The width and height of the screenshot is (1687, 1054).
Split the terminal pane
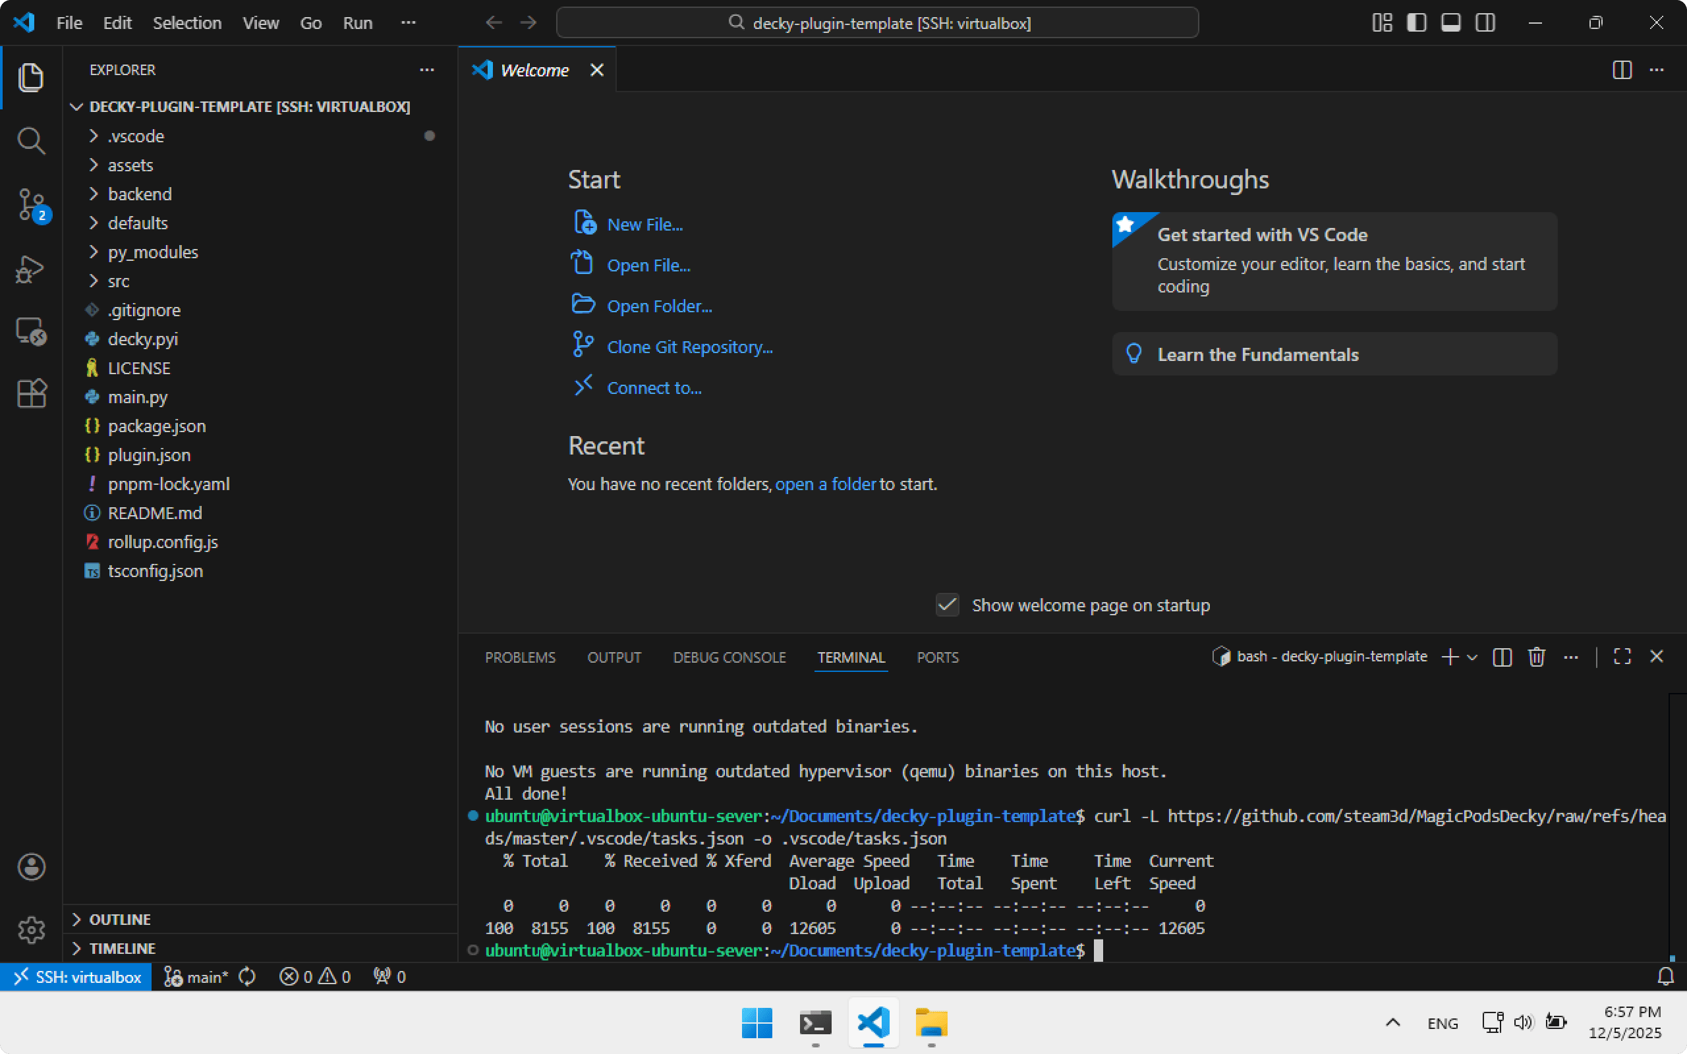(x=1502, y=657)
